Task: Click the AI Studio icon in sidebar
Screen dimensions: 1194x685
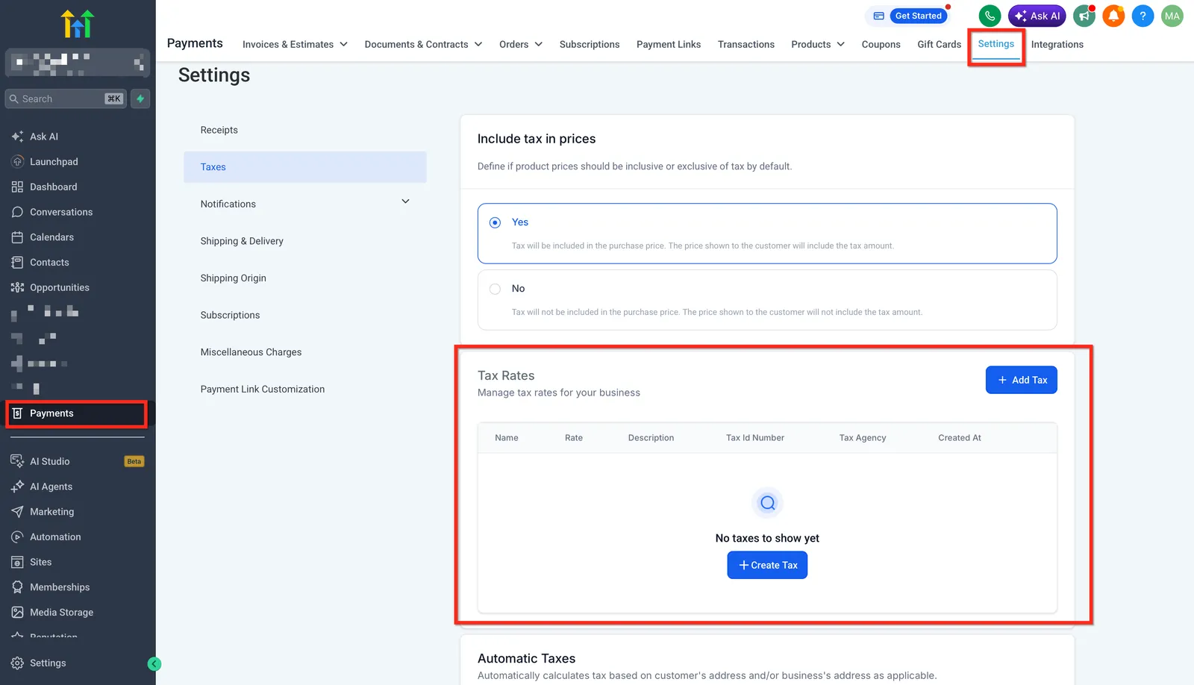Action: (17, 461)
